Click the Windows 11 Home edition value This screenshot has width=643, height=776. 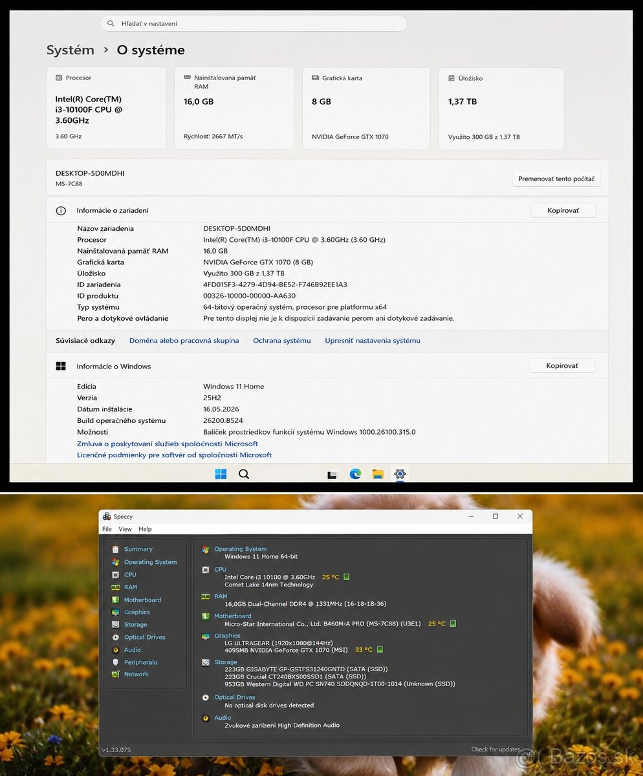pyautogui.click(x=234, y=386)
